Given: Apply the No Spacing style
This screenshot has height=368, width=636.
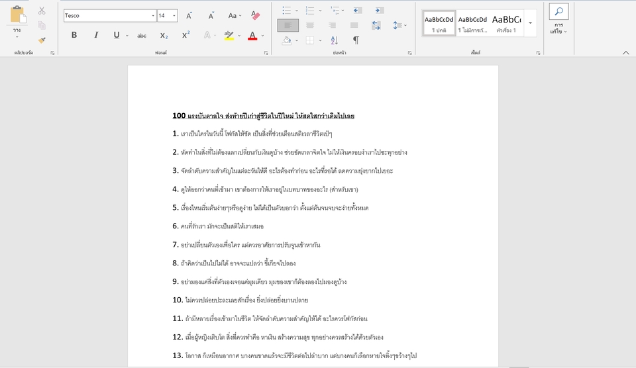Looking at the screenshot, I should (x=472, y=24).
